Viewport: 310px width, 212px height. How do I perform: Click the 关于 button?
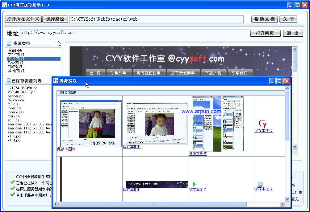(x=288, y=19)
